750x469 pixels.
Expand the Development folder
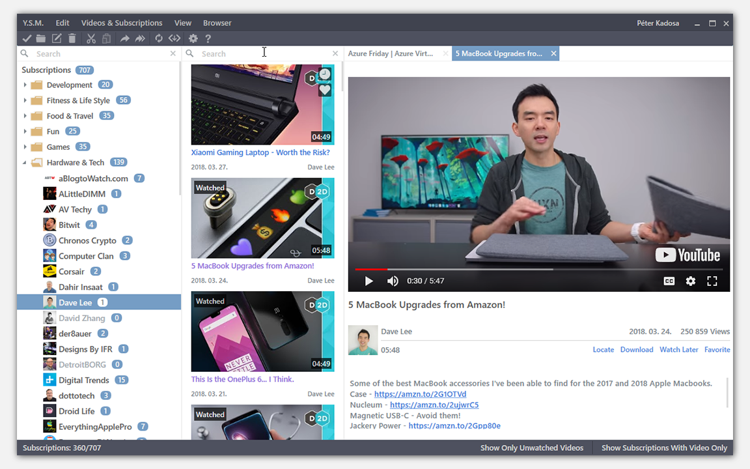(x=25, y=85)
